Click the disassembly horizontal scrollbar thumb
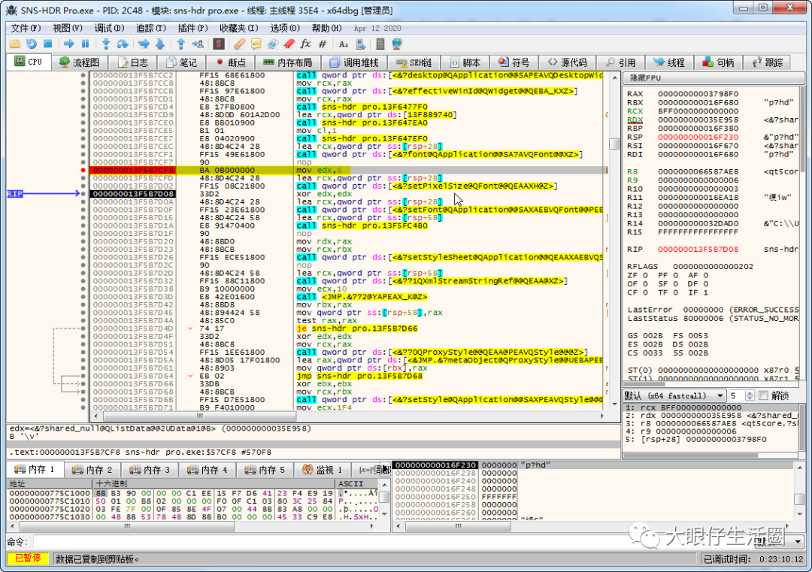 (199, 416)
